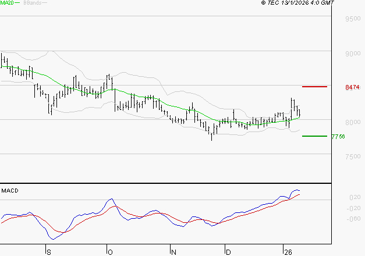Click the TEC 13/1/2026 timestamp text
365x256 pixels.
297,3
